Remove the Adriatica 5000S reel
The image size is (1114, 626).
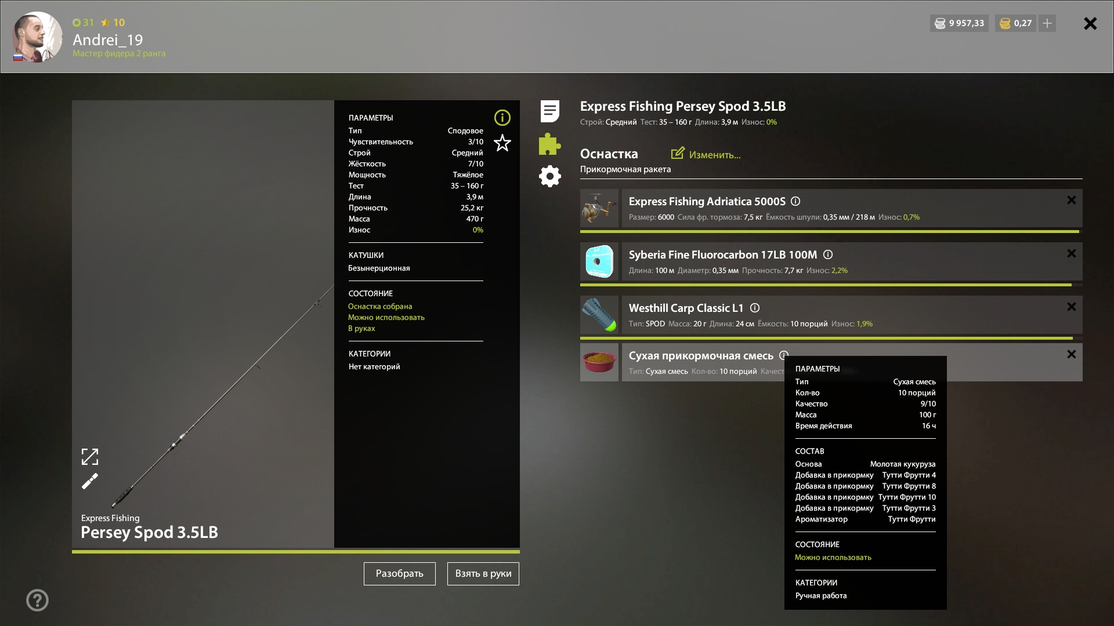[x=1071, y=200]
